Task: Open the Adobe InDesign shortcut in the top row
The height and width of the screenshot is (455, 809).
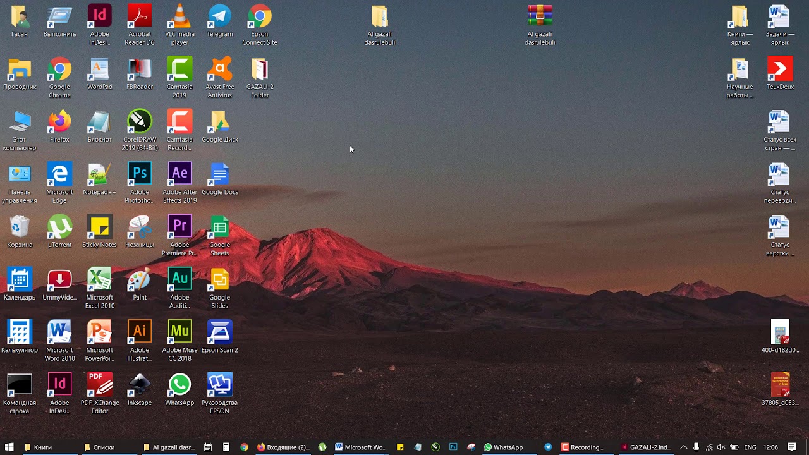Action: (100, 25)
